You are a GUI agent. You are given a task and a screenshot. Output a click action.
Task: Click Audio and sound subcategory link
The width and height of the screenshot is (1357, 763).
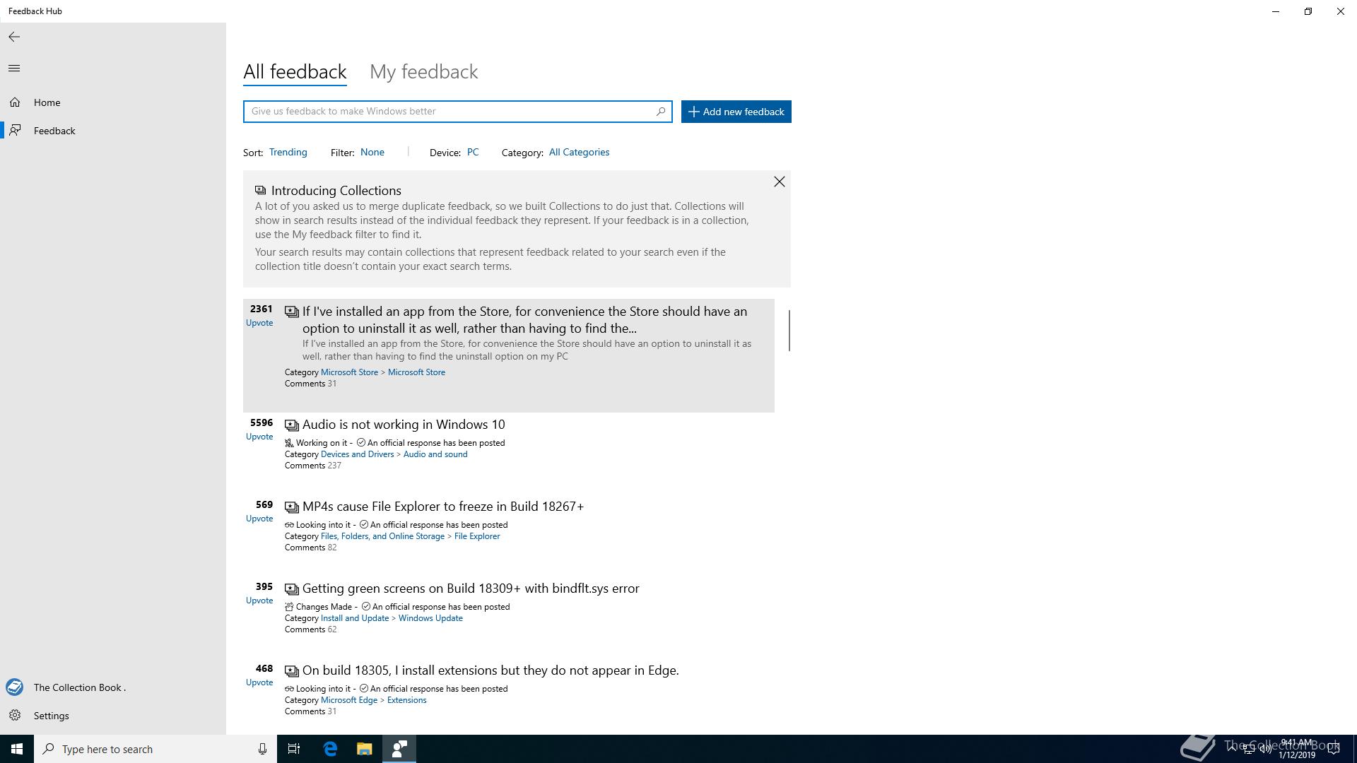point(435,454)
